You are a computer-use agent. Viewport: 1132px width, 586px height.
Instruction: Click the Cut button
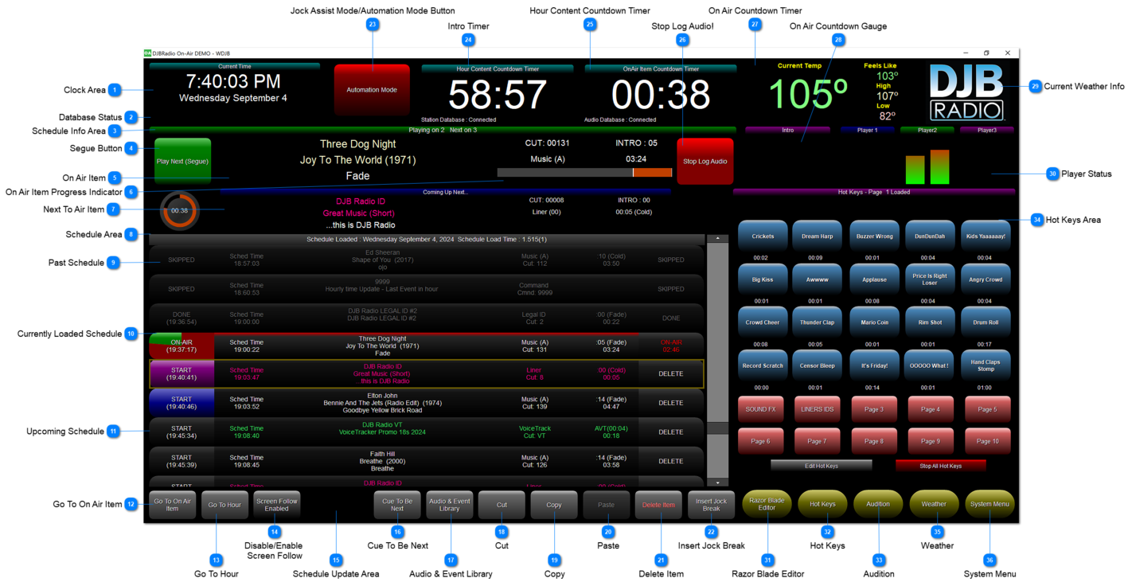pos(502,505)
